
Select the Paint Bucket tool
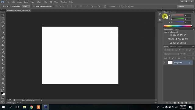(x=3, y=56)
